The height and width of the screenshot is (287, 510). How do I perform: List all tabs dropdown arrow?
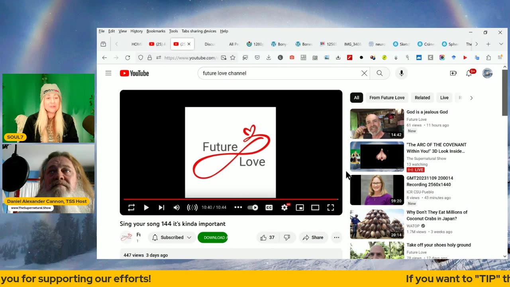pos(500,44)
